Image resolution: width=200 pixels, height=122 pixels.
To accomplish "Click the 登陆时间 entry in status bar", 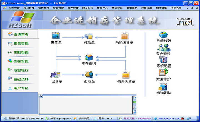I will point(26,119).
